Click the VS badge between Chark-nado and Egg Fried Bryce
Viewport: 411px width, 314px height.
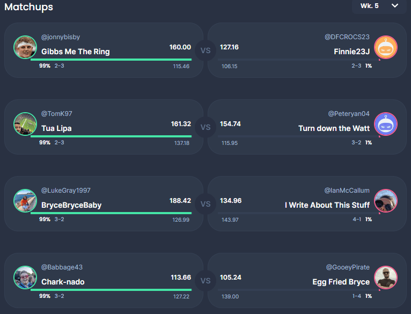point(205,281)
